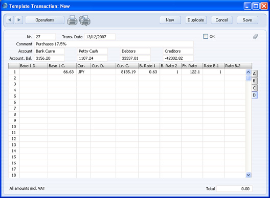The width and height of the screenshot is (270, 198).
Task: Tick the OK checkbox
Action: click(206, 36)
